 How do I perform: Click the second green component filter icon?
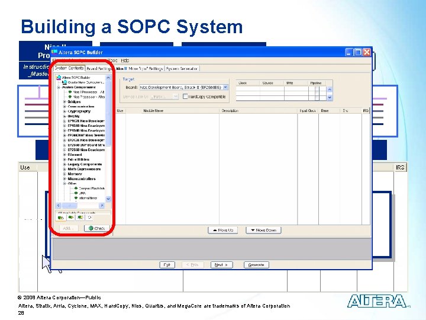point(70,217)
